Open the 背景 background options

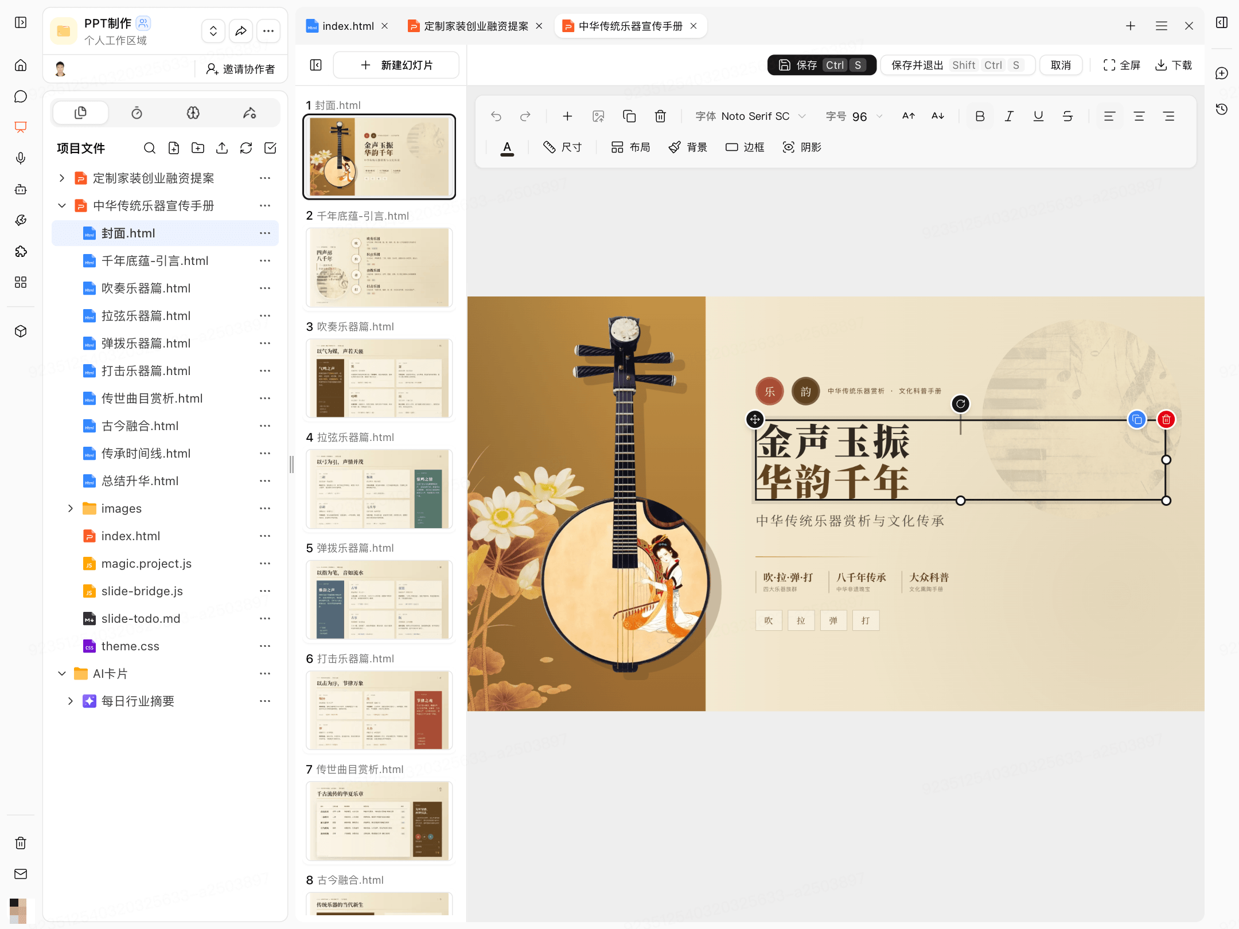point(687,147)
